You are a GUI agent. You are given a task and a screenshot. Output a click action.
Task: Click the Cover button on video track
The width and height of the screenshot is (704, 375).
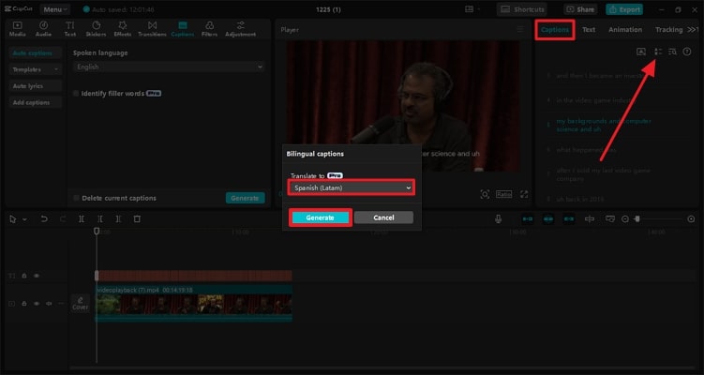81,304
